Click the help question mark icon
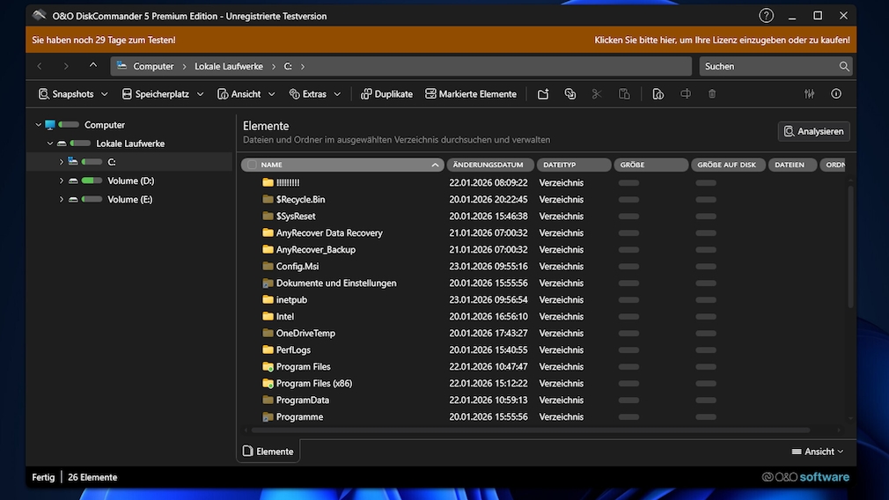Screen dimensions: 889x500 (767, 16)
